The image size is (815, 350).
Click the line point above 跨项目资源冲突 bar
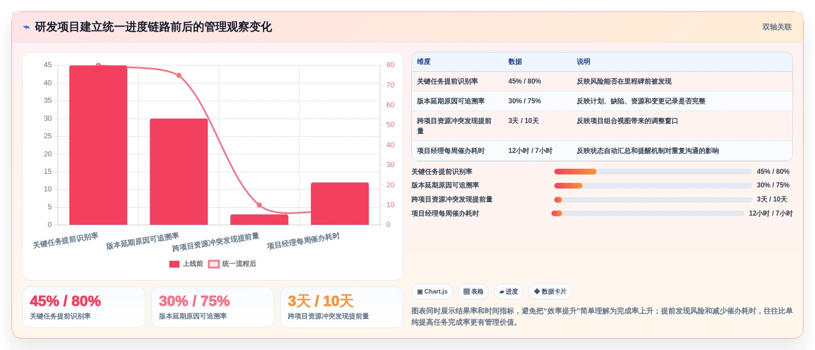pos(259,205)
